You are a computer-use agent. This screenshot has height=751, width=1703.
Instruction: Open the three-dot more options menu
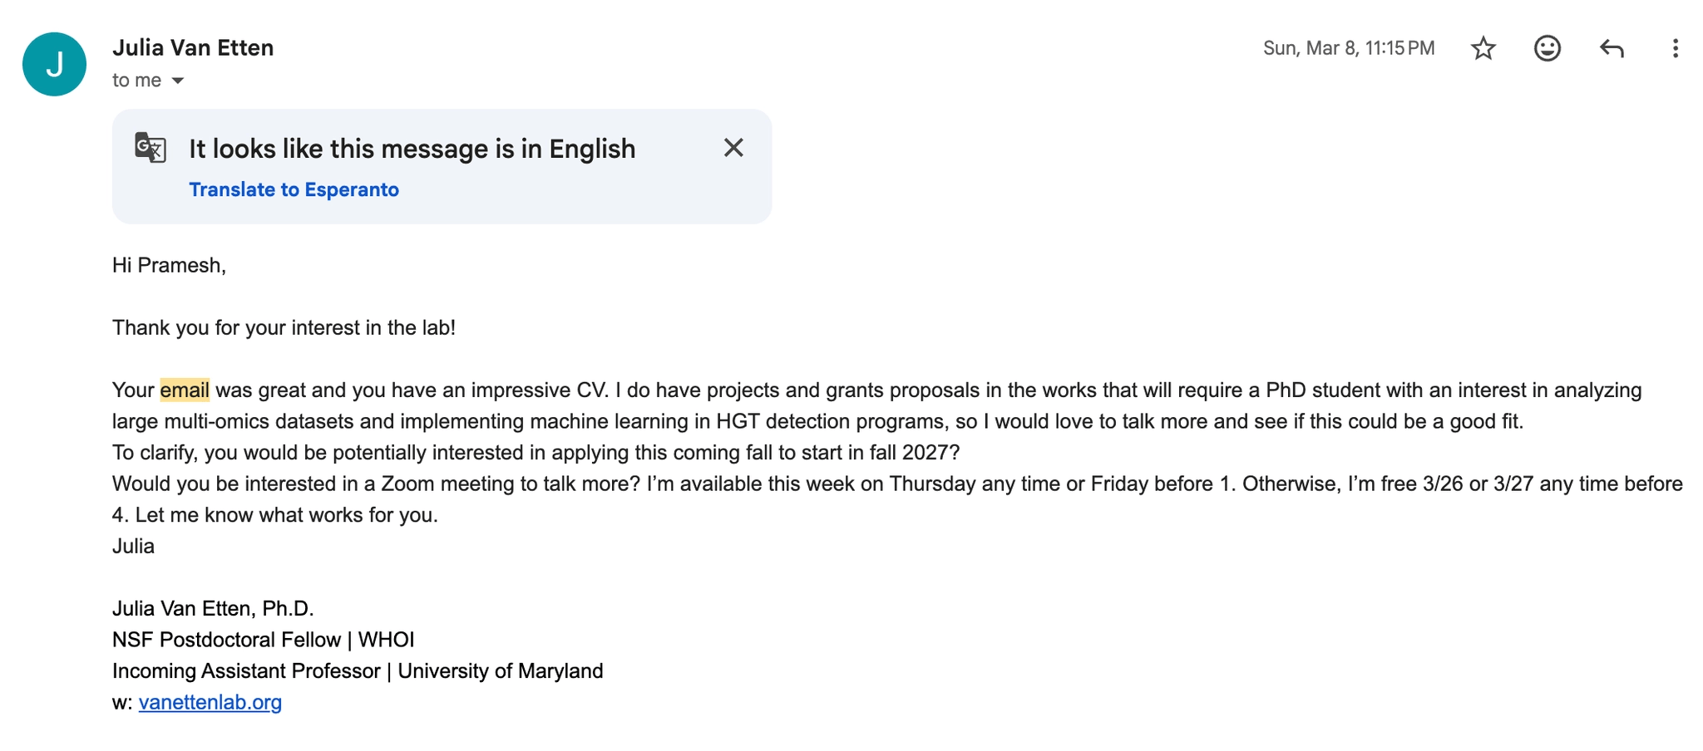click(1675, 49)
